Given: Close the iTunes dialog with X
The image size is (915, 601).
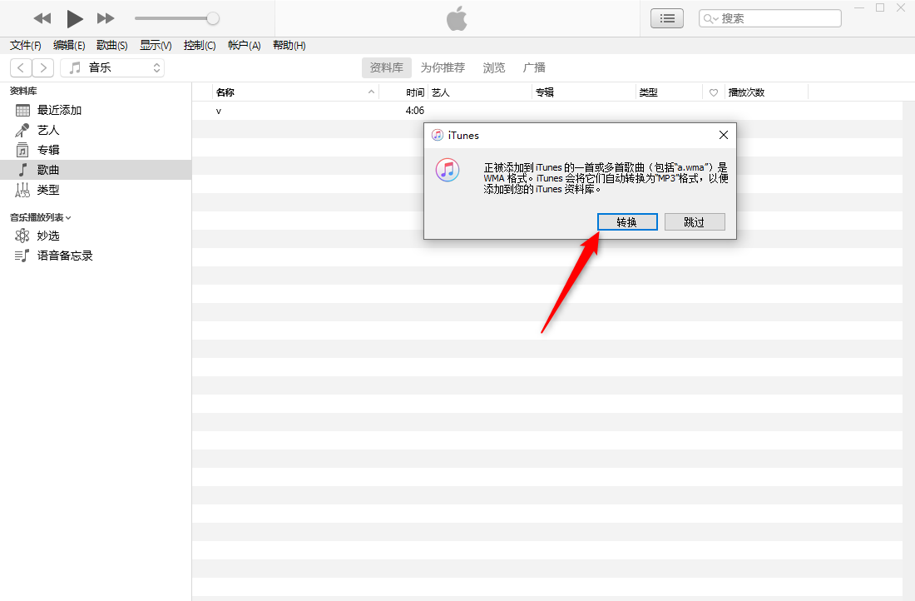Looking at the screenshot, I should pos(724,135).
